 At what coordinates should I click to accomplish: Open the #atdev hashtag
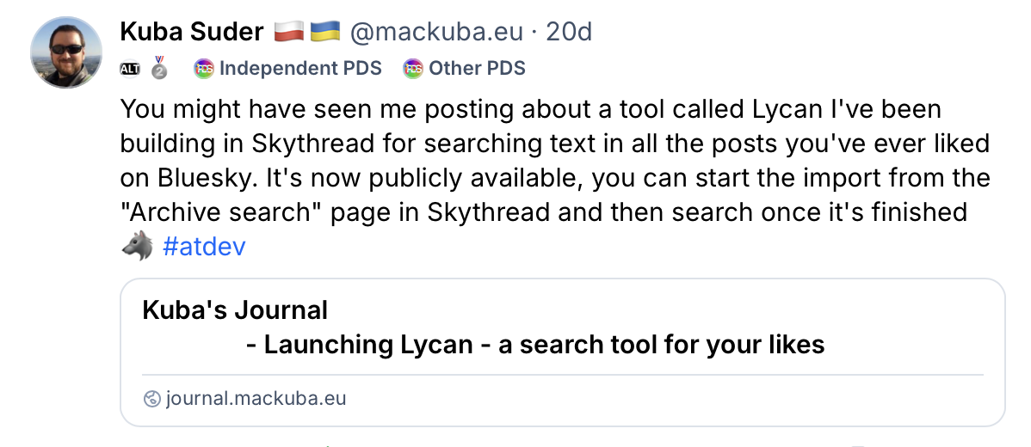[204, 248]
